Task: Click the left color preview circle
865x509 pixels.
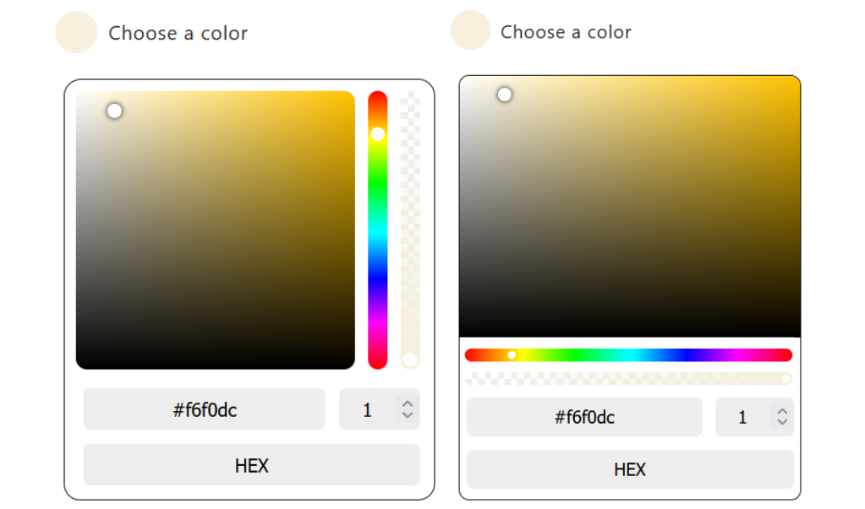Action: coord(76,33)
